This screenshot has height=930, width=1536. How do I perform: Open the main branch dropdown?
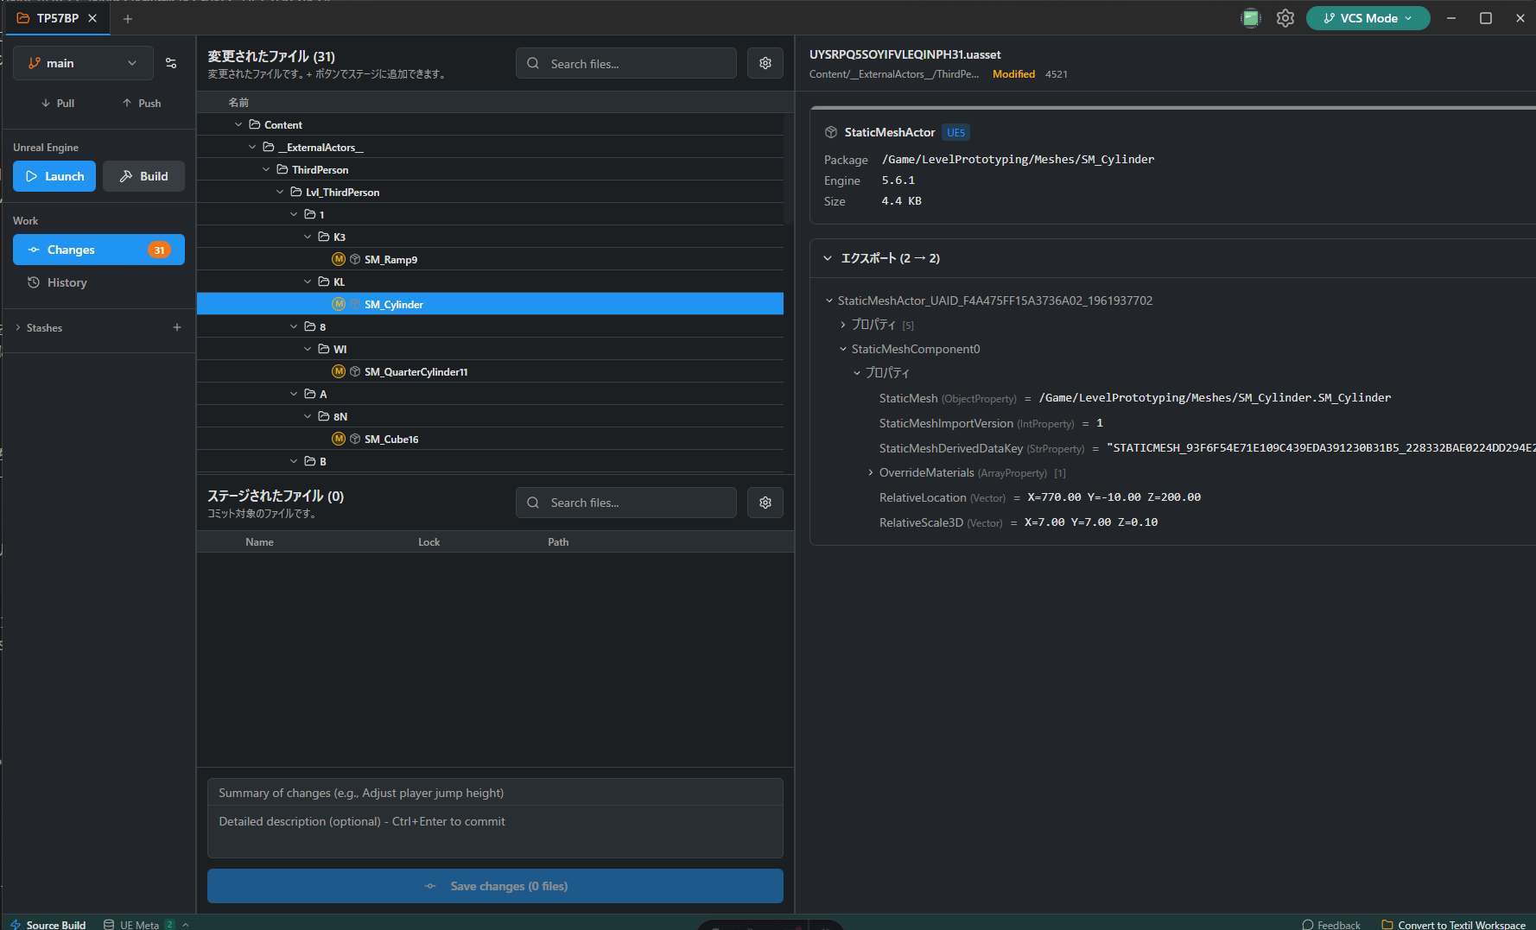(x=83, y=63)
